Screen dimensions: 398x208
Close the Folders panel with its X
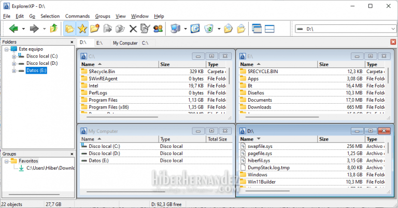pos(72,42)
